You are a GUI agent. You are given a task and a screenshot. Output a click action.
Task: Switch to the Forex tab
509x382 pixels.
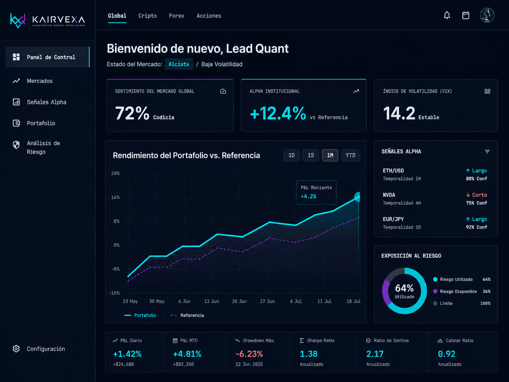point(176,16)
